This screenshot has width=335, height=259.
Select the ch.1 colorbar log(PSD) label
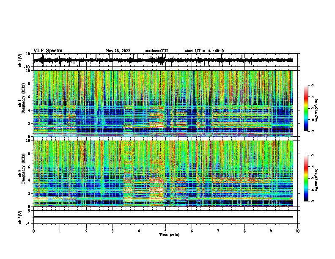pyautogui.click(x=316, y=110)
